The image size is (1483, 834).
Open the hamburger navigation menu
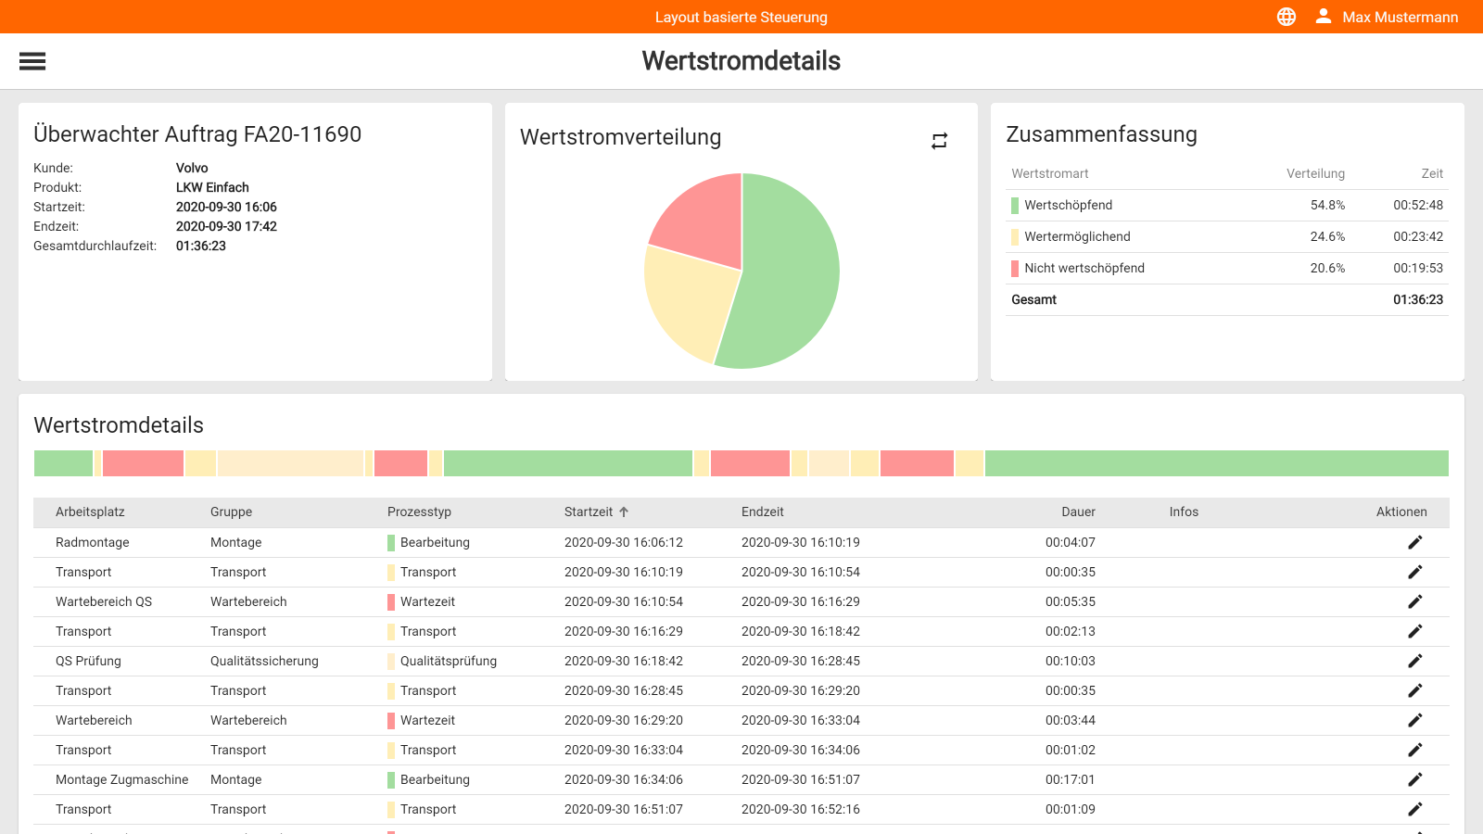point(32,60)
